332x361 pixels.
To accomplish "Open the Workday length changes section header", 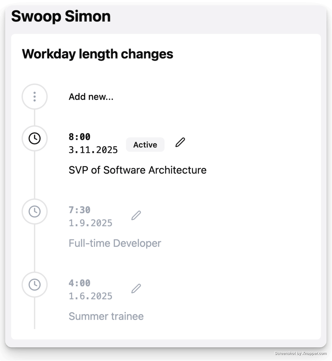I will click(97, 54).
